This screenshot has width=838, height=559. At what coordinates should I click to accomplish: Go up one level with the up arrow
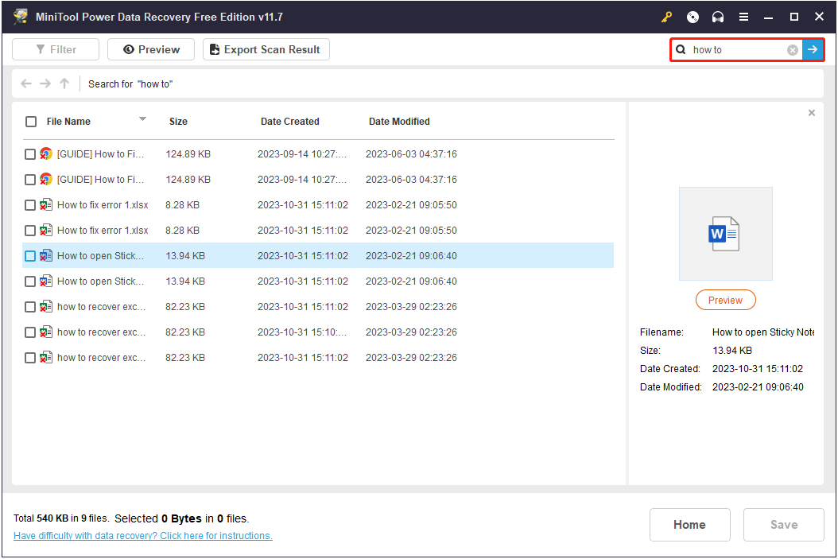[x=64, y=83]
